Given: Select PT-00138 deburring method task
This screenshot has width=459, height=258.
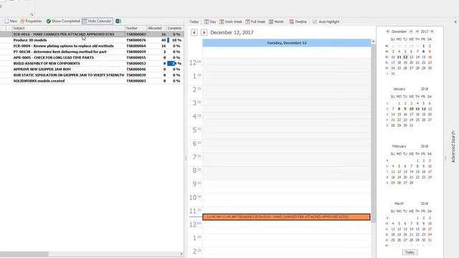Looking at the screenshot, I should (91, 52).
